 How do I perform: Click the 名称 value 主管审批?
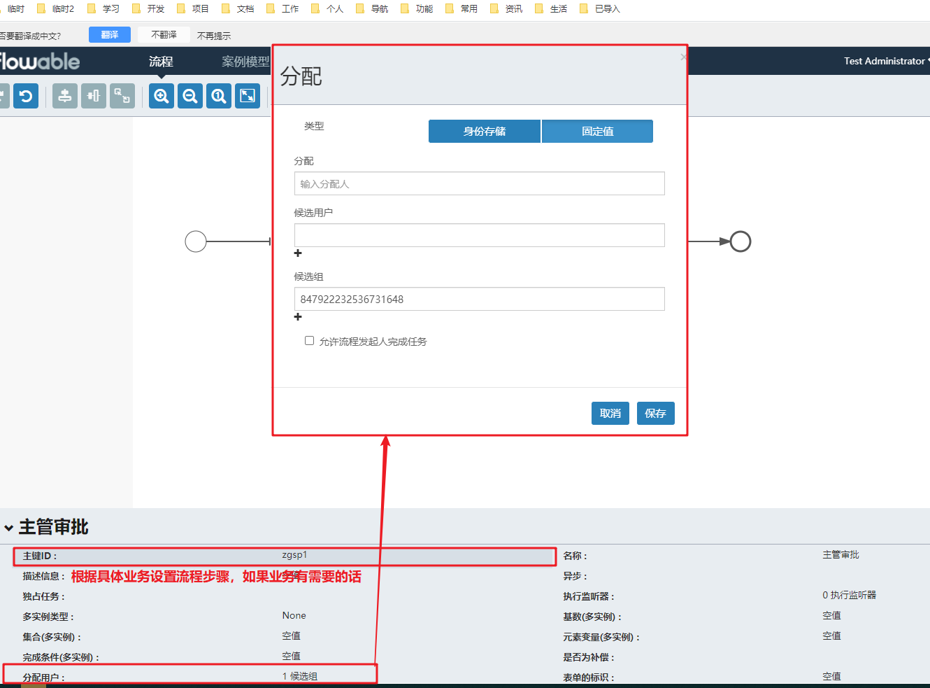click(840, 554)
